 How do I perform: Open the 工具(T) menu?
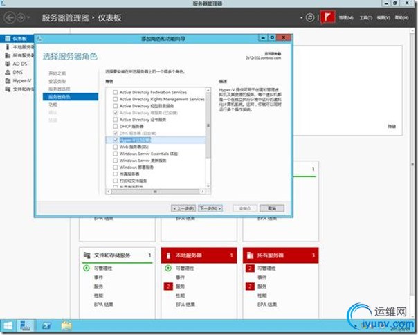[365, 17]
